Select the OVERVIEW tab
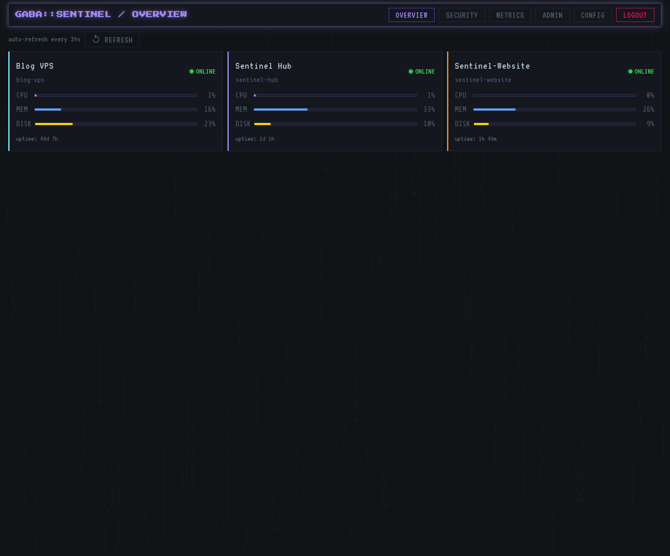 411,15
